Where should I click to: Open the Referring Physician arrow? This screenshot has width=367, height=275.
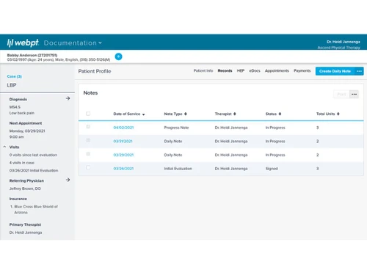pyautogui.click(x=68, y=180)
